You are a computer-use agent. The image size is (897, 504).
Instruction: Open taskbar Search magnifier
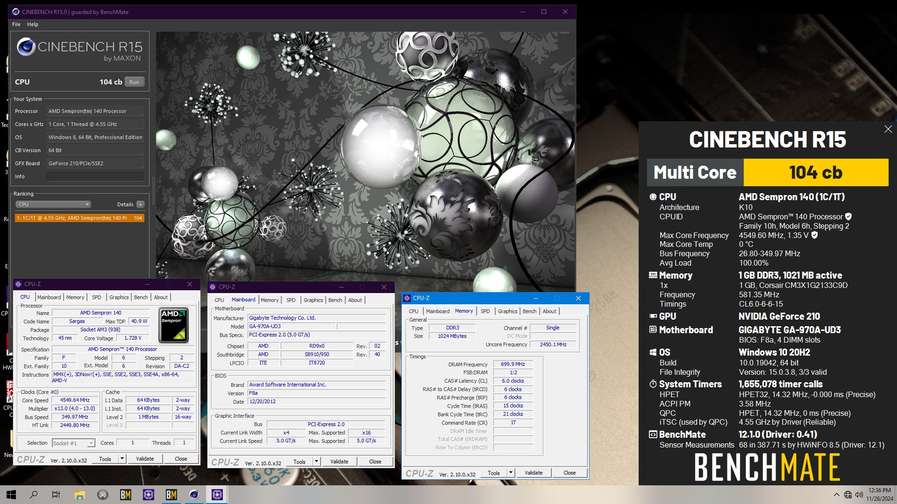pos(34,495)
